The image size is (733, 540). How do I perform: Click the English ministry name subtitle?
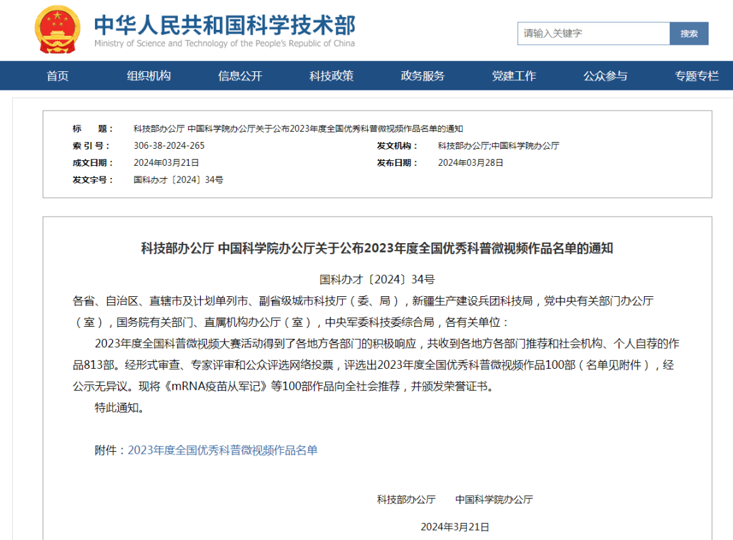coord(225,43)
